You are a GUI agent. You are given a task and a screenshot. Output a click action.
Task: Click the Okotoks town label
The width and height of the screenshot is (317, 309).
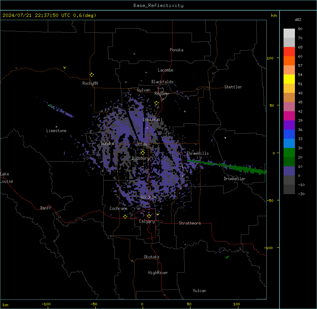pos(152,257)
